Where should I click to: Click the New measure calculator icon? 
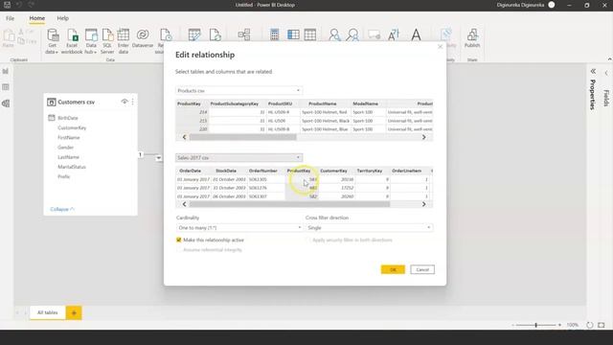pos(275,34)
